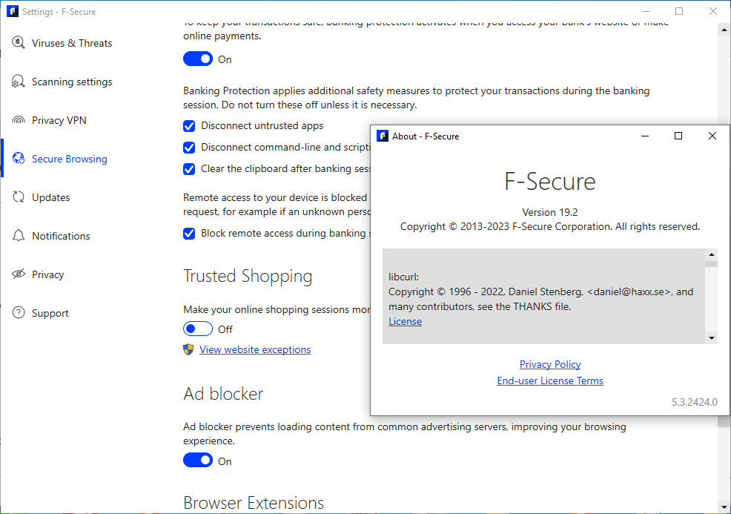Click the Viruses & Threats sidebar icon
Screen dimensions: 731x514
point(19,43)
